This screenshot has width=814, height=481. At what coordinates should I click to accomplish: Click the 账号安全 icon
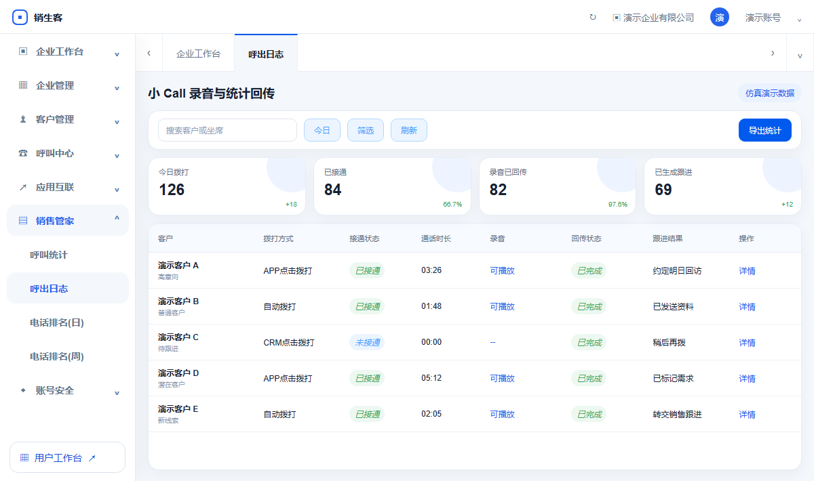[x=23, y=390]
